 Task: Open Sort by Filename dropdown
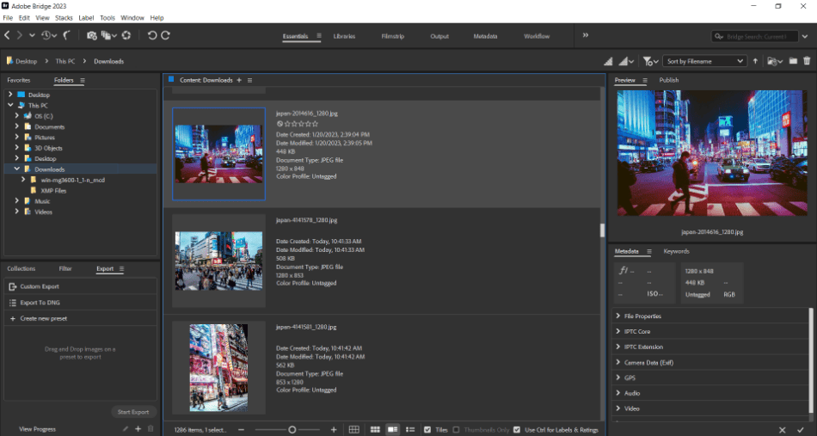pyautogui.click(x=705, y=61)
